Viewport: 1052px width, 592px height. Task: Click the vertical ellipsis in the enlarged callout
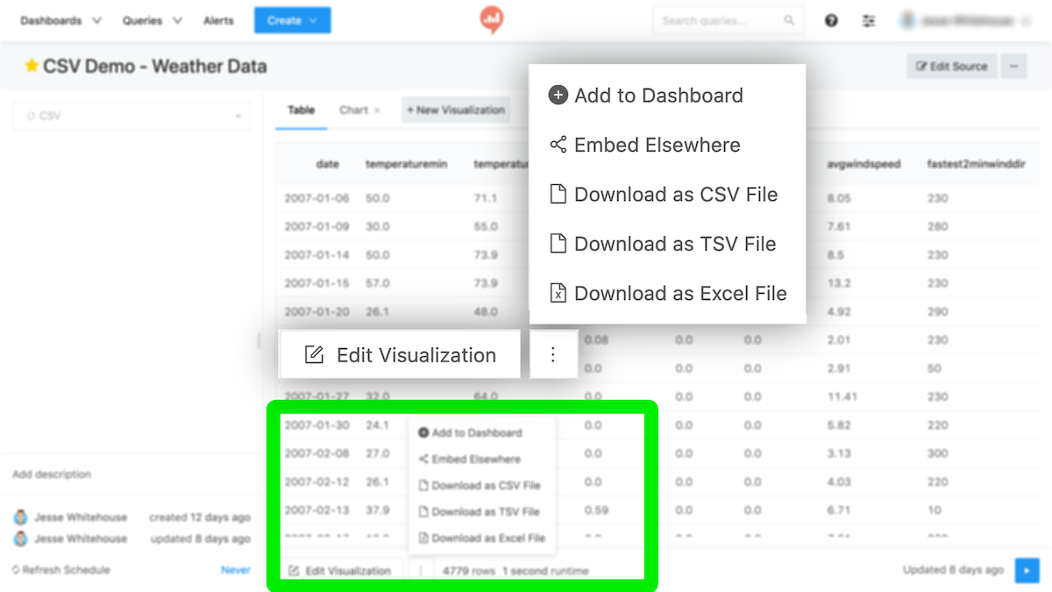[x=553, y=354]
